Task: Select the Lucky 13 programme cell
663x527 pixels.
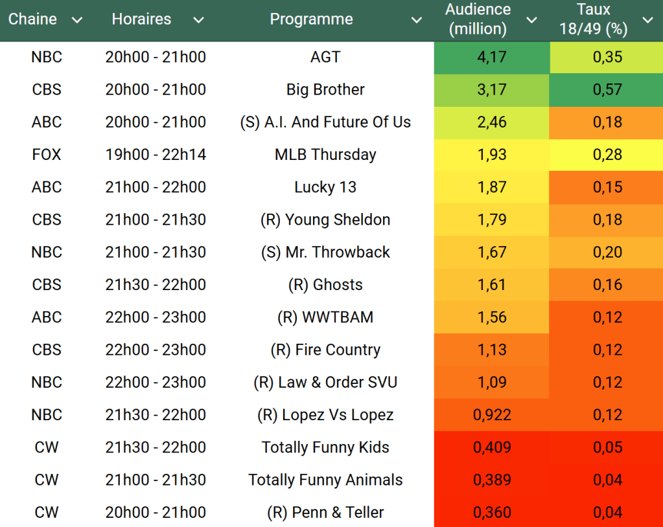Action: pos(325,187)
